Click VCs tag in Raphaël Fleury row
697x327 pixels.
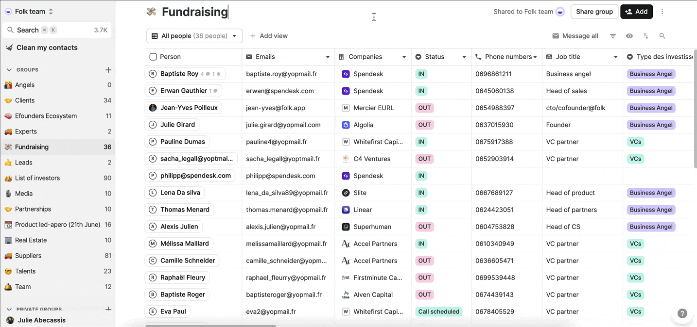pyautogui.click(x=635, y=278)
